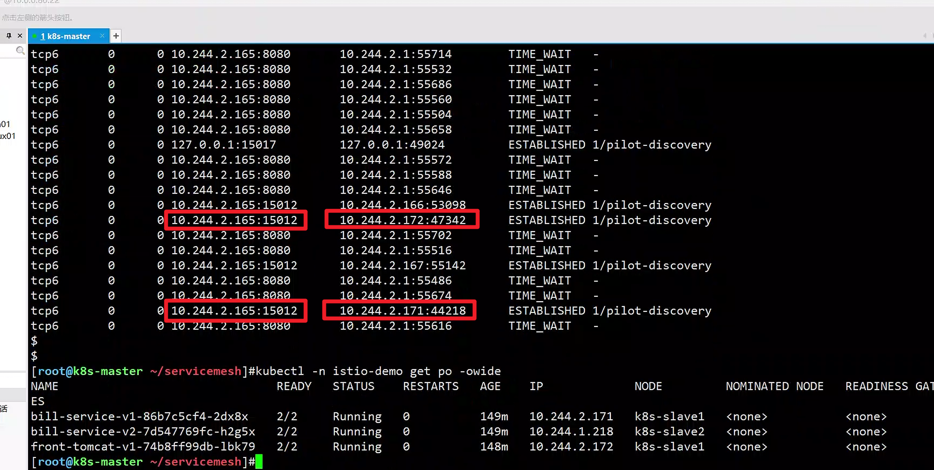
Task: Open a new session tab with plus
Action: (x=115, y=36)
